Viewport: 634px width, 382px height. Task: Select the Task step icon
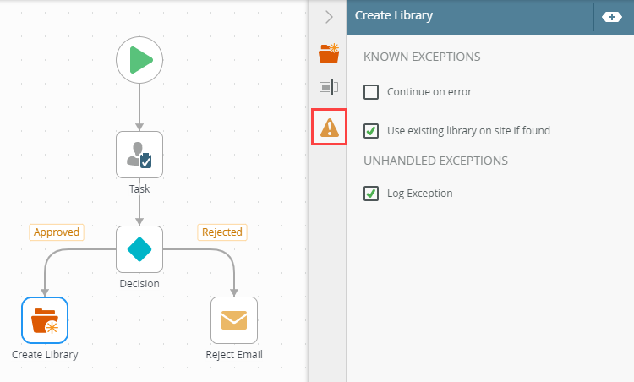[x=139, y=155]
